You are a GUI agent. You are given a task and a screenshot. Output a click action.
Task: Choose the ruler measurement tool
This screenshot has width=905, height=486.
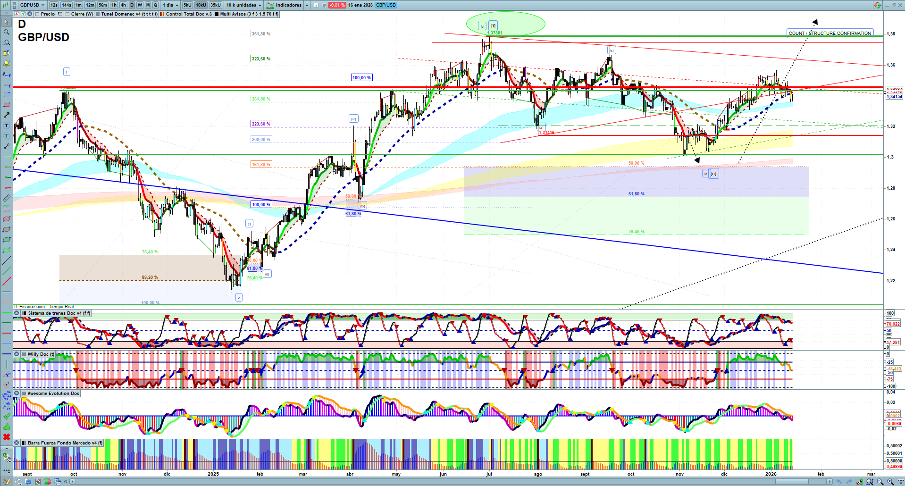7,198
